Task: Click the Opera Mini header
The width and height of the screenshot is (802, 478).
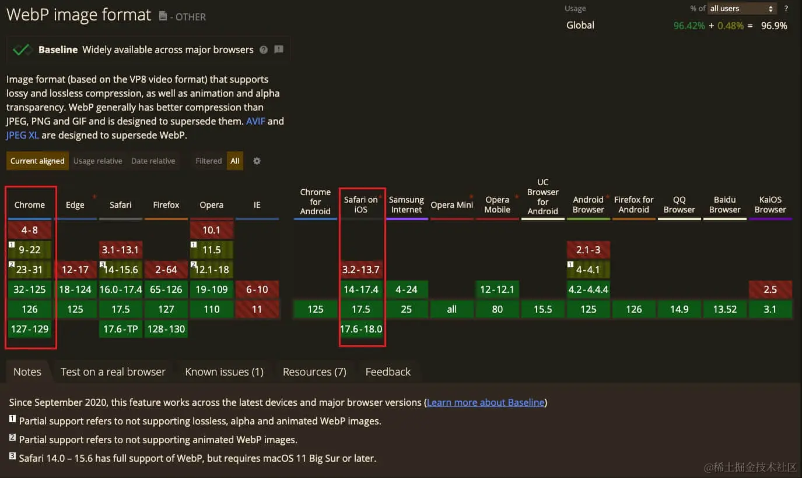Action: (452, 205)
